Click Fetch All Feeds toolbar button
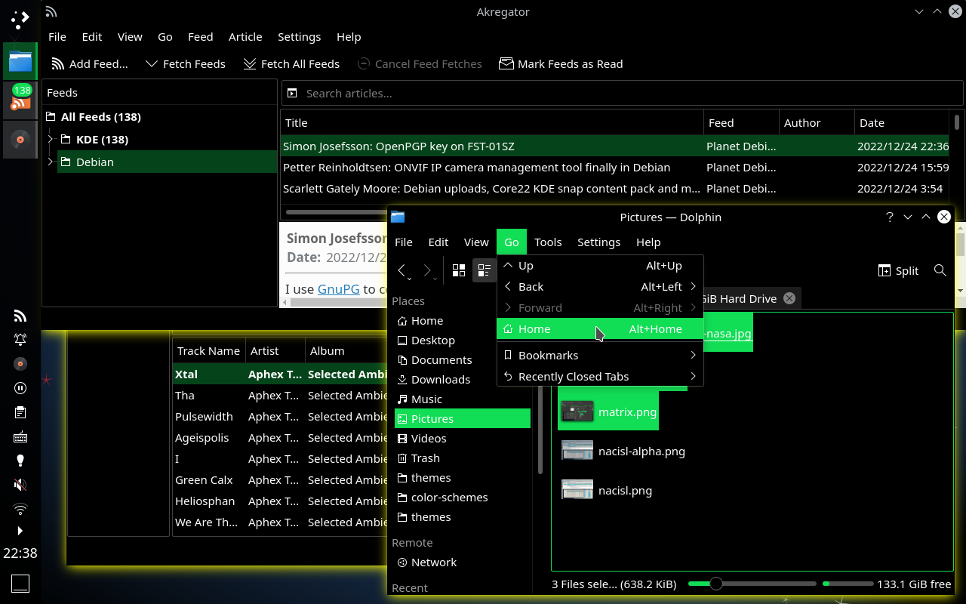 click(x=291, y=64)
